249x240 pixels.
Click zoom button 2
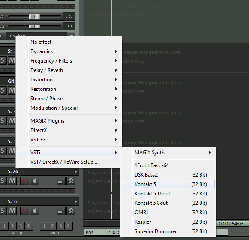pos(52,226)
